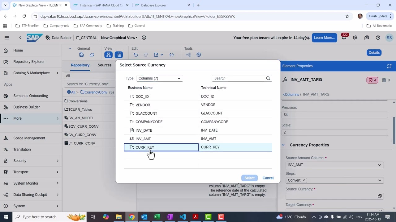The height and width of the screenshot is (222, 396).
Task: Click the Export icon under Edit
Action: click(156, 55)
